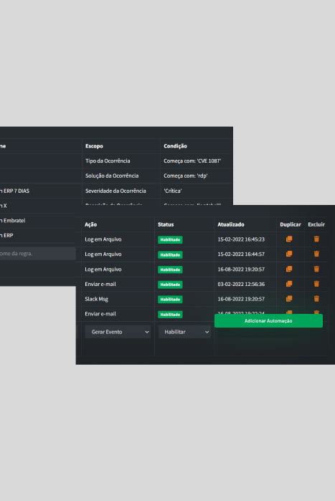Select the Escopo column header

(x=94, y=146)
